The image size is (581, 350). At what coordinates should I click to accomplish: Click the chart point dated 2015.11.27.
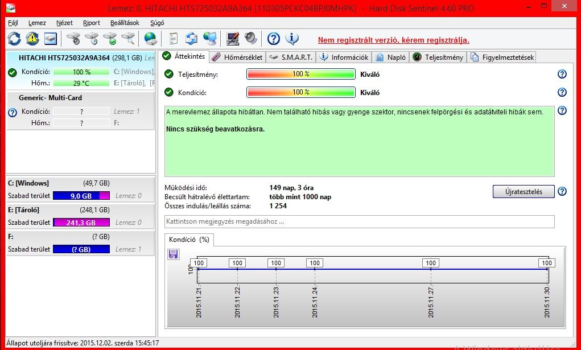[431, 269]
